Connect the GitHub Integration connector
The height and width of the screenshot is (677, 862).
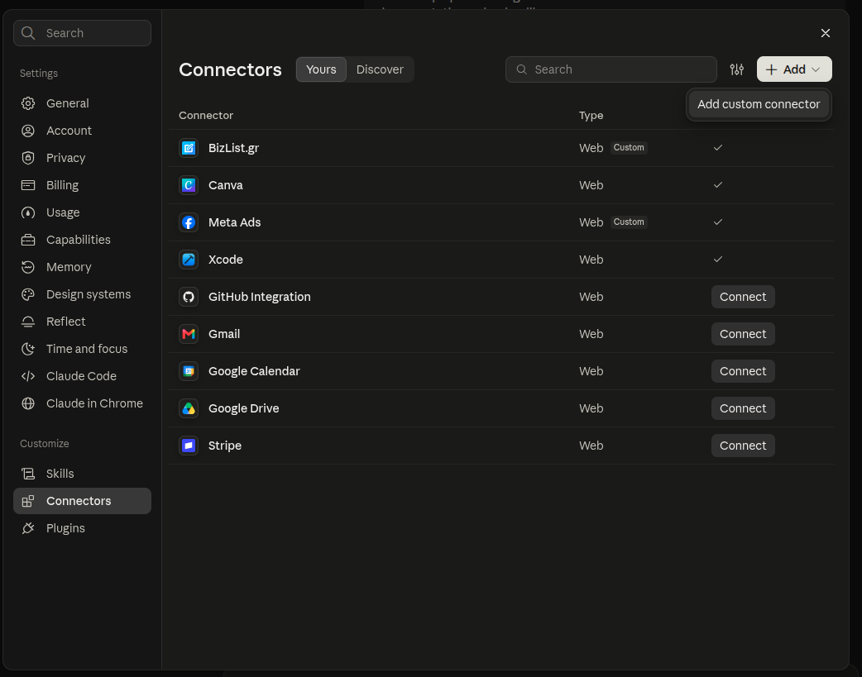coord(743,297)
